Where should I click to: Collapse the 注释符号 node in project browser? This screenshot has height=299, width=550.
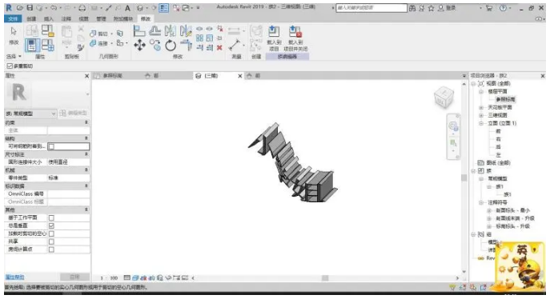[481, 203]
